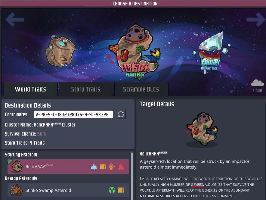Select the RelicAAAA starting asteroid row
Image resolution: width=266 pixels, height=200 pixels.
[x=68, y=167]
